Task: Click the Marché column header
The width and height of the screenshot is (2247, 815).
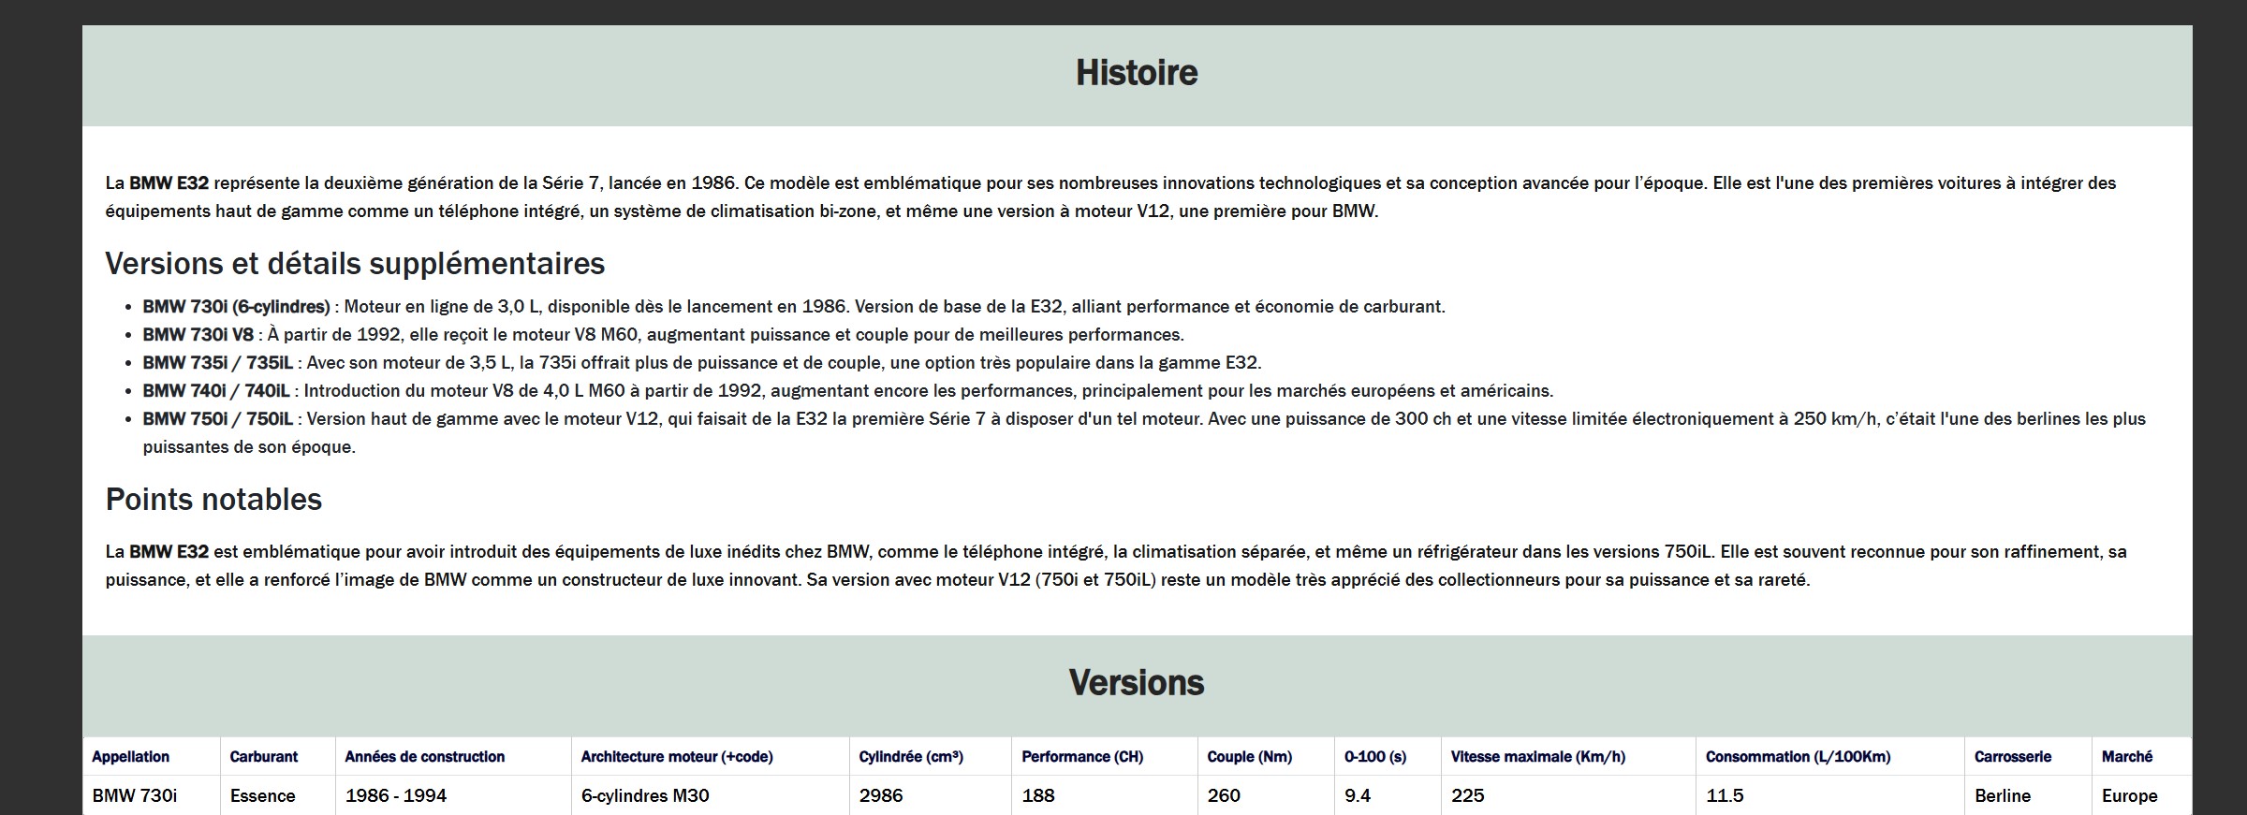Action: point(2126,757)
